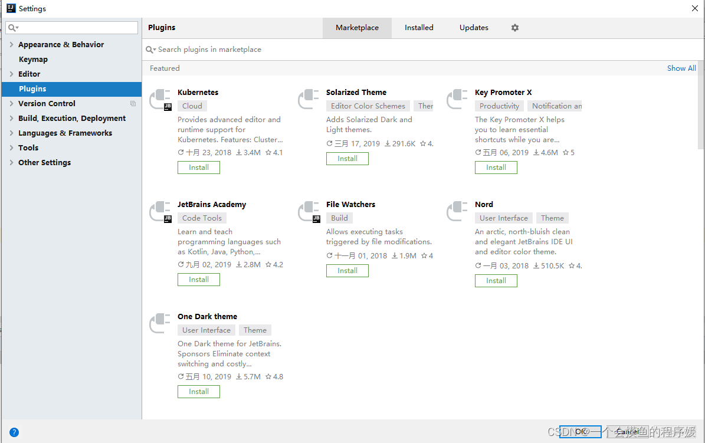Click the Cloud tag under Kubernetes
Screen dimensions: 705x443
tap(192, 106)
